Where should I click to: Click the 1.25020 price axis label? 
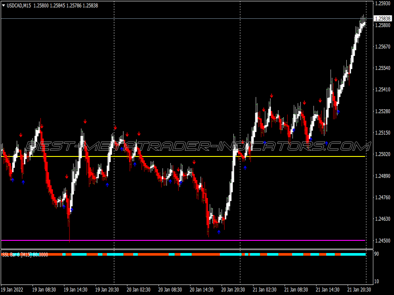pos(383,154)
